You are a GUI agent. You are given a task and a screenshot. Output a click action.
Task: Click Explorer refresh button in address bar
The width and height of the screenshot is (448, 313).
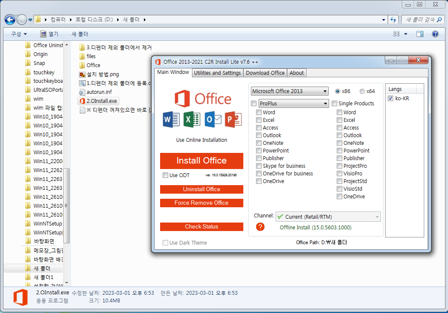pyautogui.click(x=393, y=20)
